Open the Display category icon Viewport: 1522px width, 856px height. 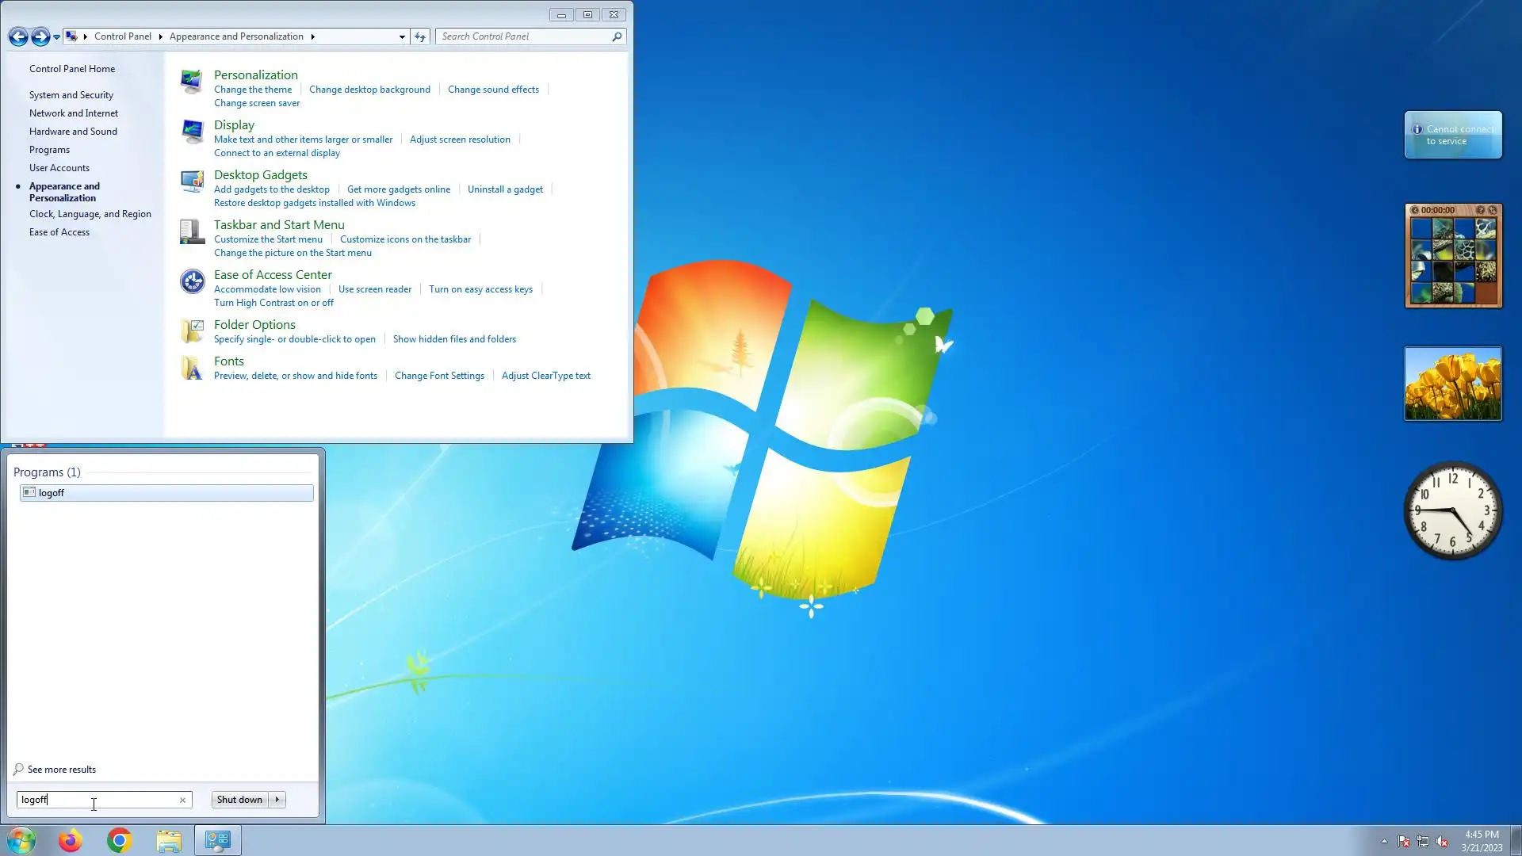pyautogui.click(x=191, y=132)
